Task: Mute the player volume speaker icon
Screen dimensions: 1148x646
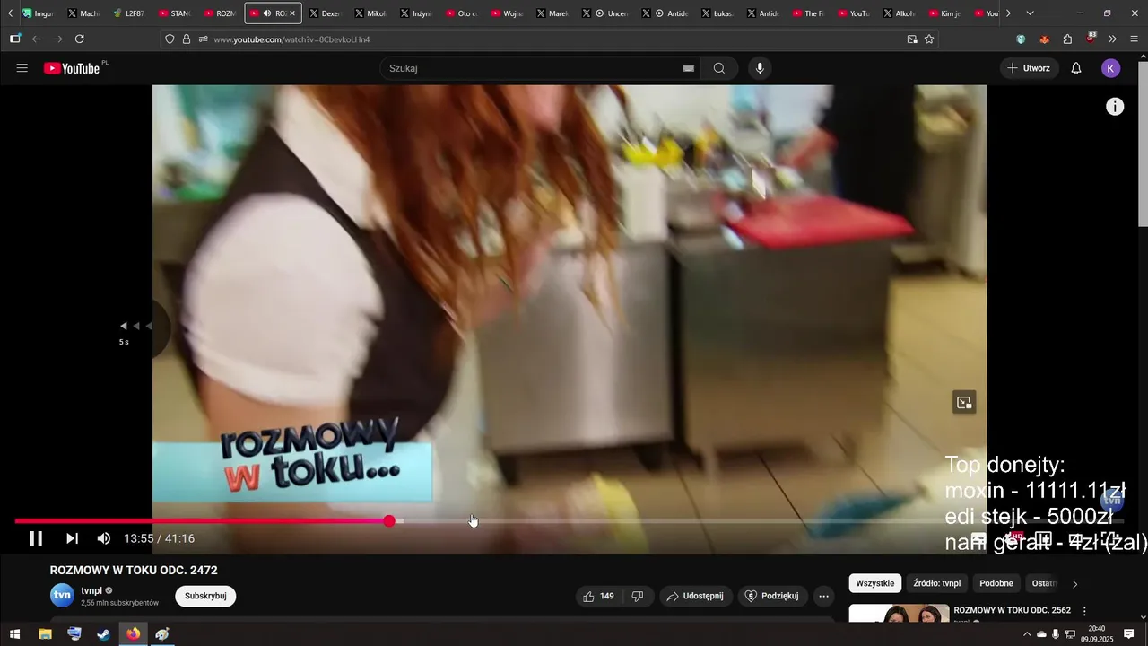Action: (104, 538)
